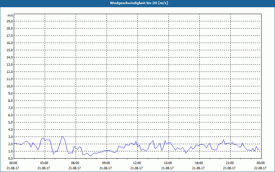Image resolution: width=275 pixels, height=172 pixels.
Task: Click the '1,0' y-axis label
Action: 11,151
